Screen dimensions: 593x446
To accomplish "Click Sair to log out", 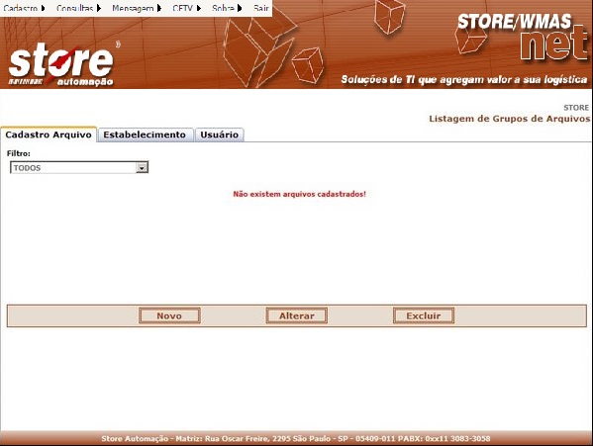I will tap(261, 8).
